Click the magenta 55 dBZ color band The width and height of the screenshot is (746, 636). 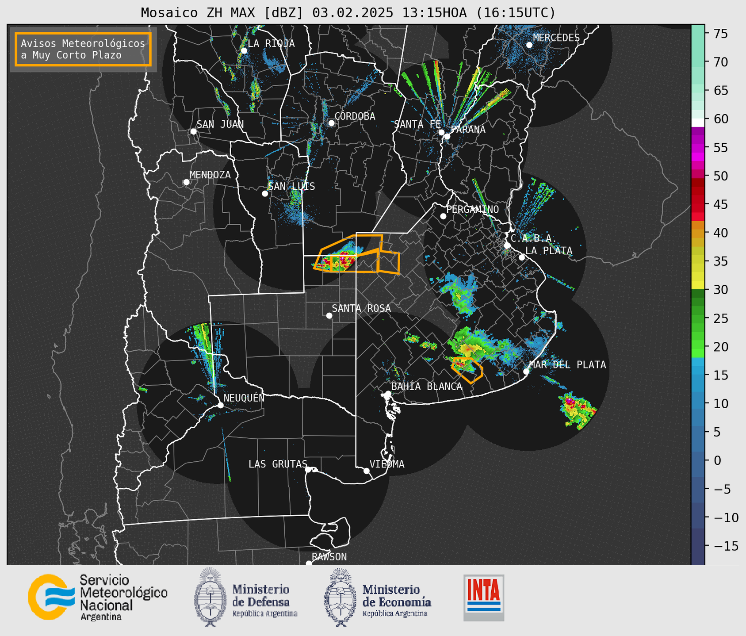coord(698,148)
